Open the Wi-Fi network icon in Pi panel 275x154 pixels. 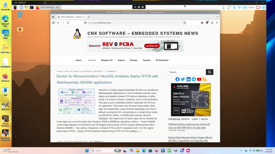click(x=239, y=8)
